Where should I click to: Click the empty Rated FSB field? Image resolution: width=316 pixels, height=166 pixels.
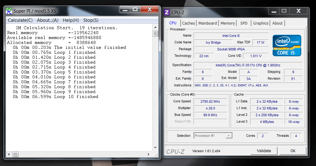click(x=210, y=121)
